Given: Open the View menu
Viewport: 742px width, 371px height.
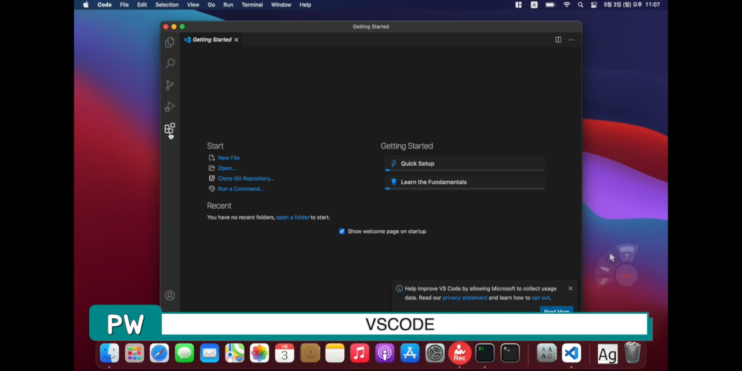Looking at the screenshot, I should pos(193,5).
